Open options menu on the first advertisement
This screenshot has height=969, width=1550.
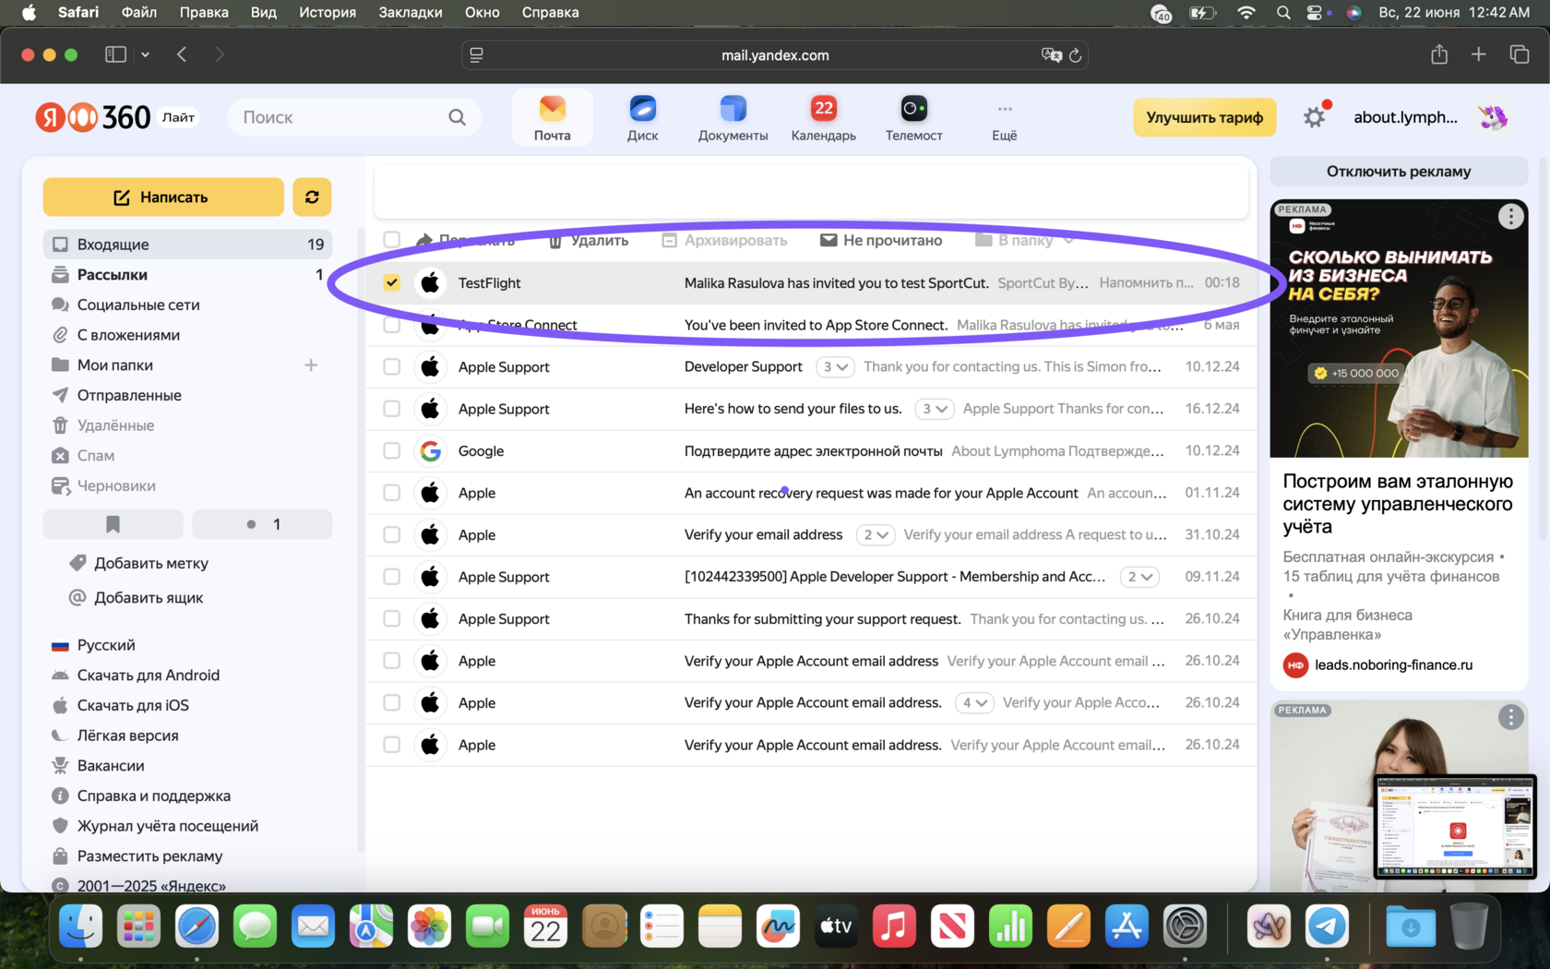click(1510, 216)
